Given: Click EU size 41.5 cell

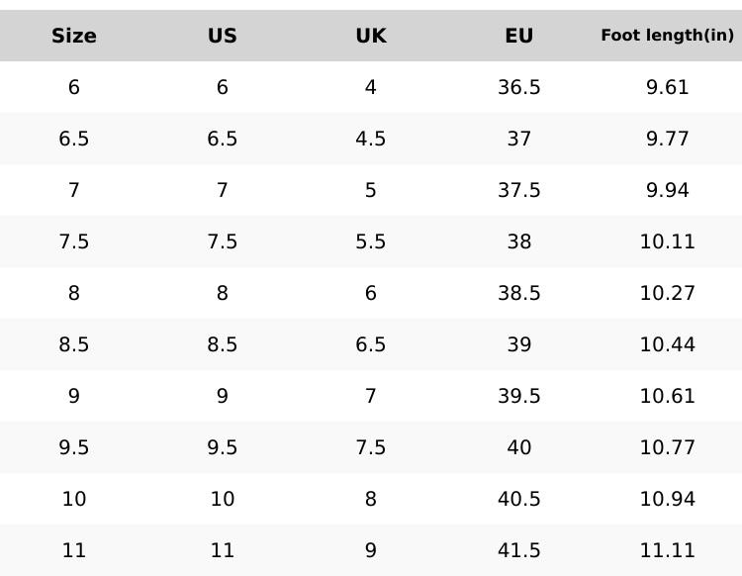Looking at the screenshot, I should (x=519, y=550).
